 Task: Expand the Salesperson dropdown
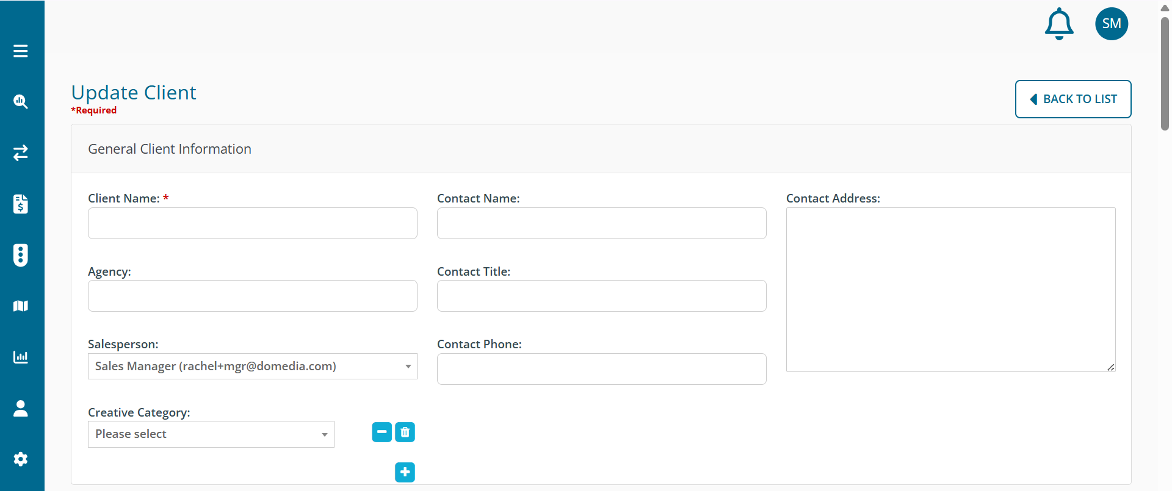[252, 367]
